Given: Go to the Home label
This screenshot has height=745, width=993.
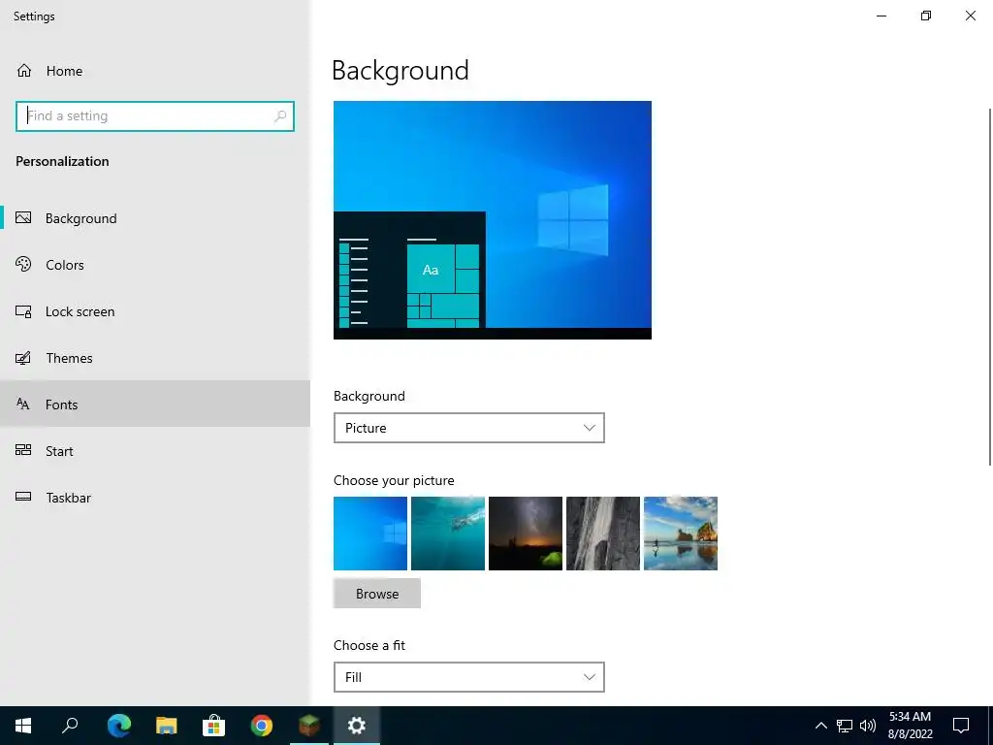Looking at the screenshot, I should pos(64,71).
